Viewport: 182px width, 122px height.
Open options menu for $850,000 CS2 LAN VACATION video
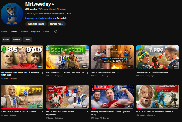point(42,73)
